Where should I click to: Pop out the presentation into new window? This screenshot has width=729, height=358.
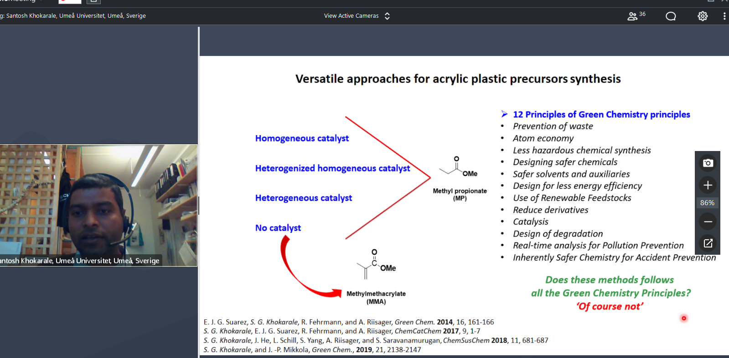pos(708,243)
